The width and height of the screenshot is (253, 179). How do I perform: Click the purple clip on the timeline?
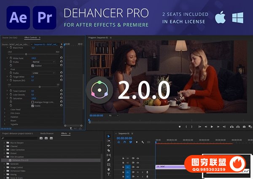pyautogui.click(x=170, y=167)
